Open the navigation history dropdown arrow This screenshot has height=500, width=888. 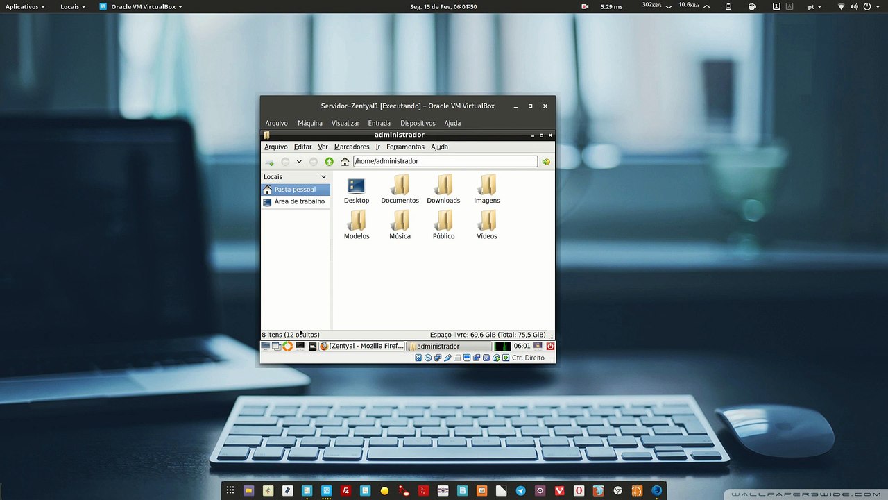299,162
